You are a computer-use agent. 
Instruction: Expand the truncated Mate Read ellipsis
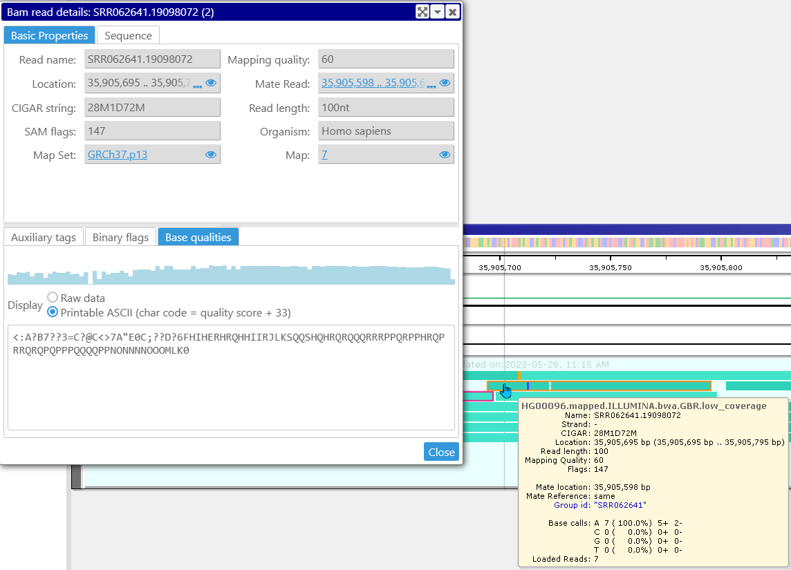(431, 86)
